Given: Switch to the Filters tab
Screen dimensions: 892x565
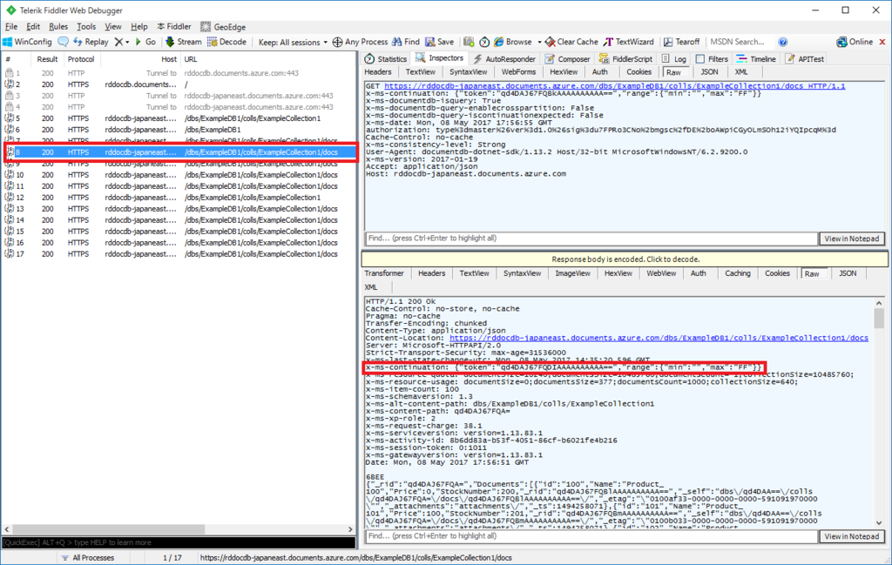Looking at the screenshot, I should click(712, 59).
